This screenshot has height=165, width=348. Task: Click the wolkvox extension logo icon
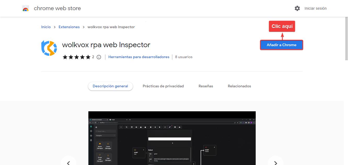49,48
